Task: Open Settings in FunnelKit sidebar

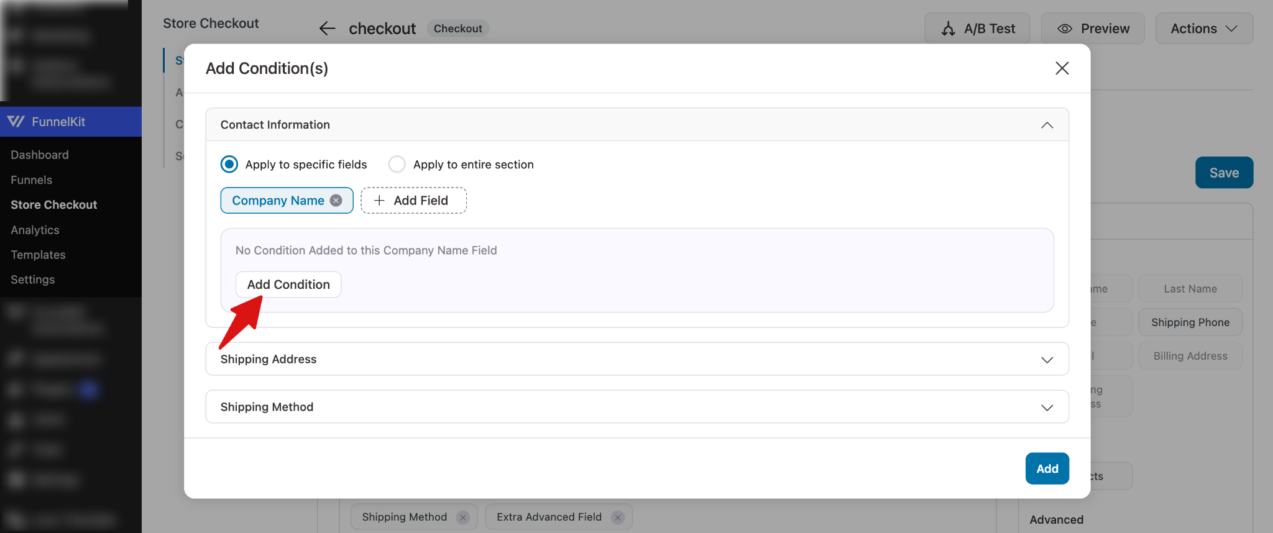Action: 33,280
